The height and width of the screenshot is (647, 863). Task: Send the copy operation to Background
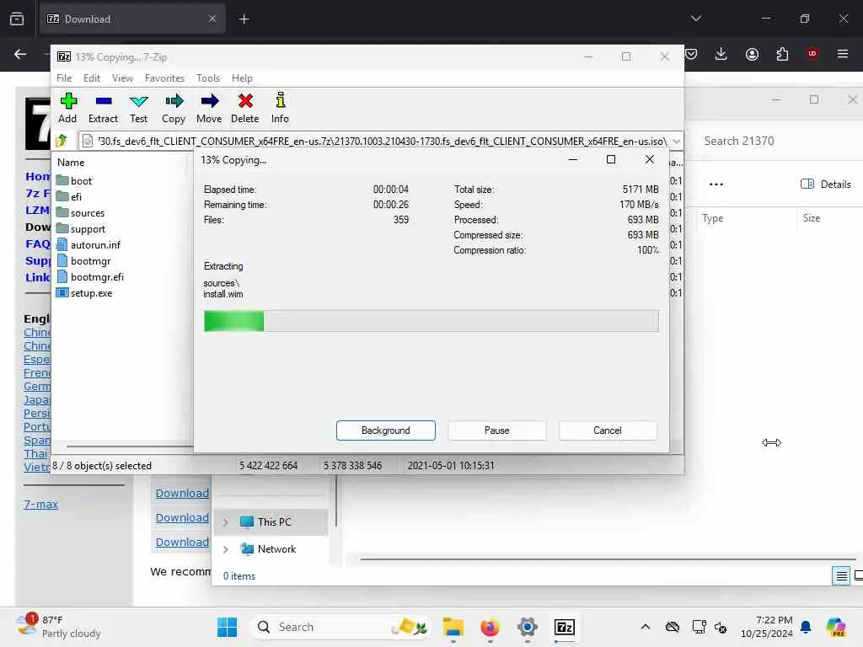click(x=386, y=430)
